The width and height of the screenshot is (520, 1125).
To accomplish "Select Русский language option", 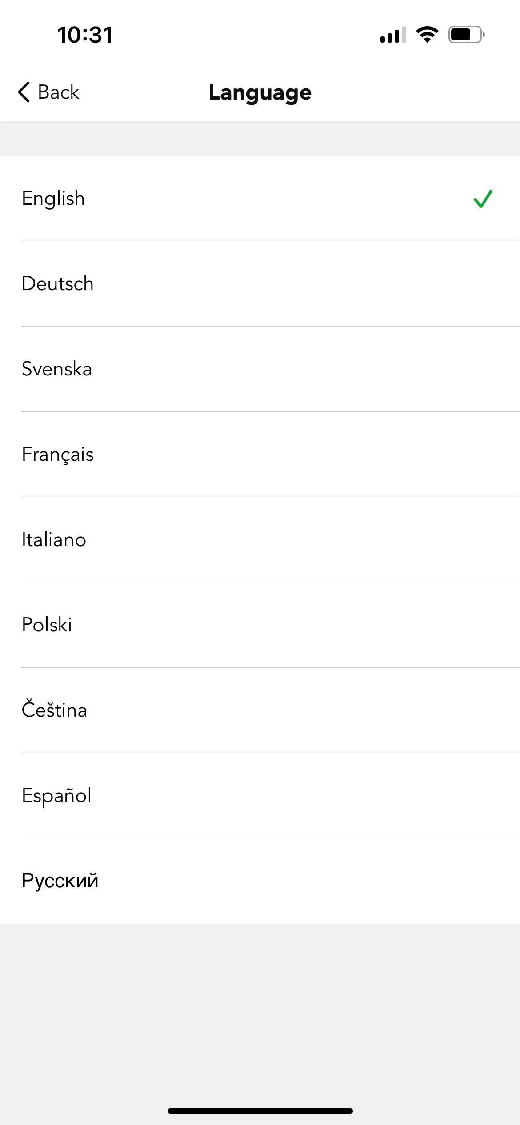I will pos(260,881).
